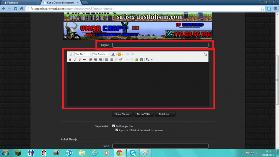Insert an image into post
Viewport: 279px width, 157px height.
(137, 60)
